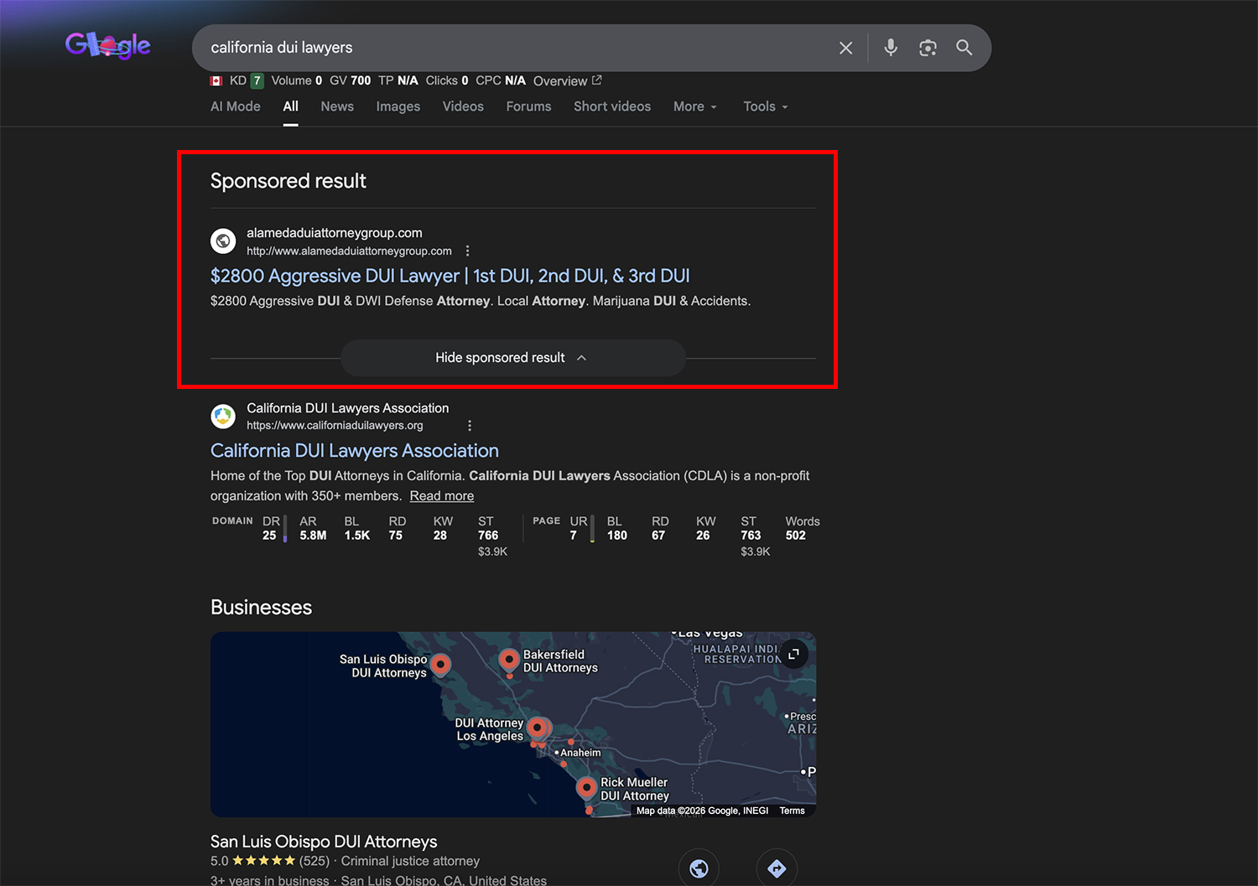The image size is (1258, 886).
Task: Open Google Lens image search
Action: 928,48
